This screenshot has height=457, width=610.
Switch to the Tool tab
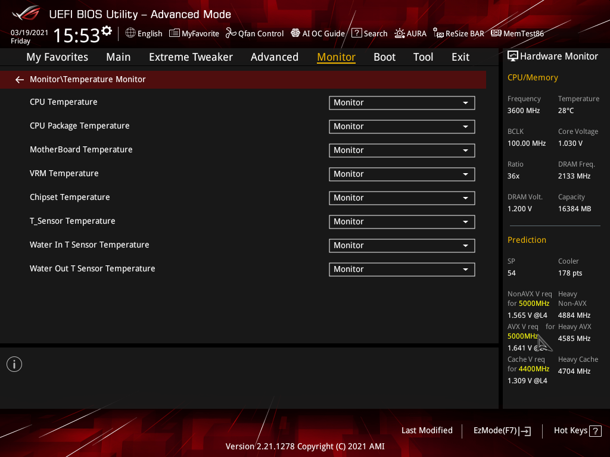pos(423,57)
